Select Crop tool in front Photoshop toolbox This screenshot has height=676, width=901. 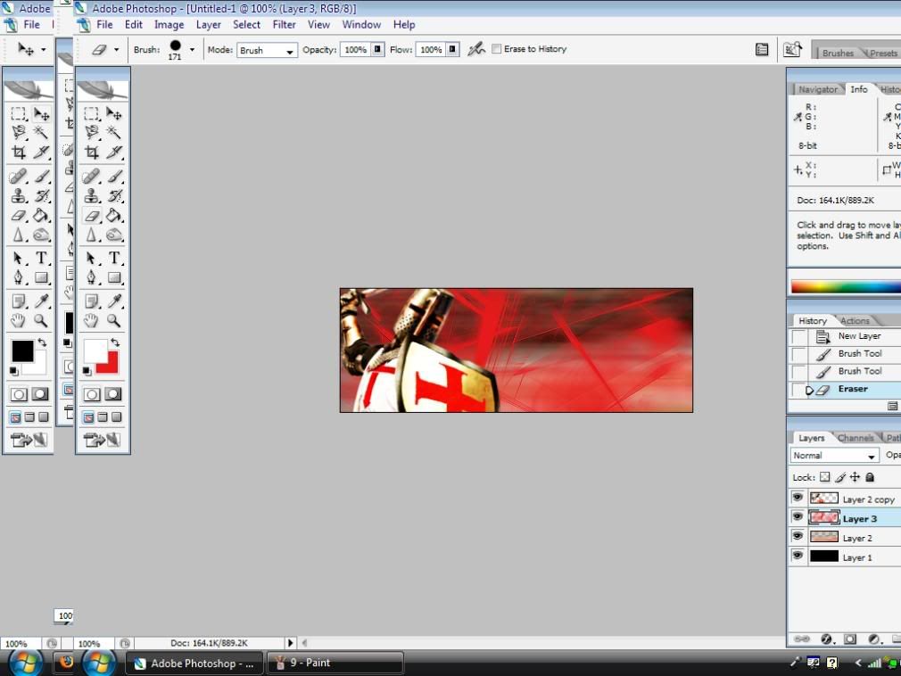pos(92,153)
